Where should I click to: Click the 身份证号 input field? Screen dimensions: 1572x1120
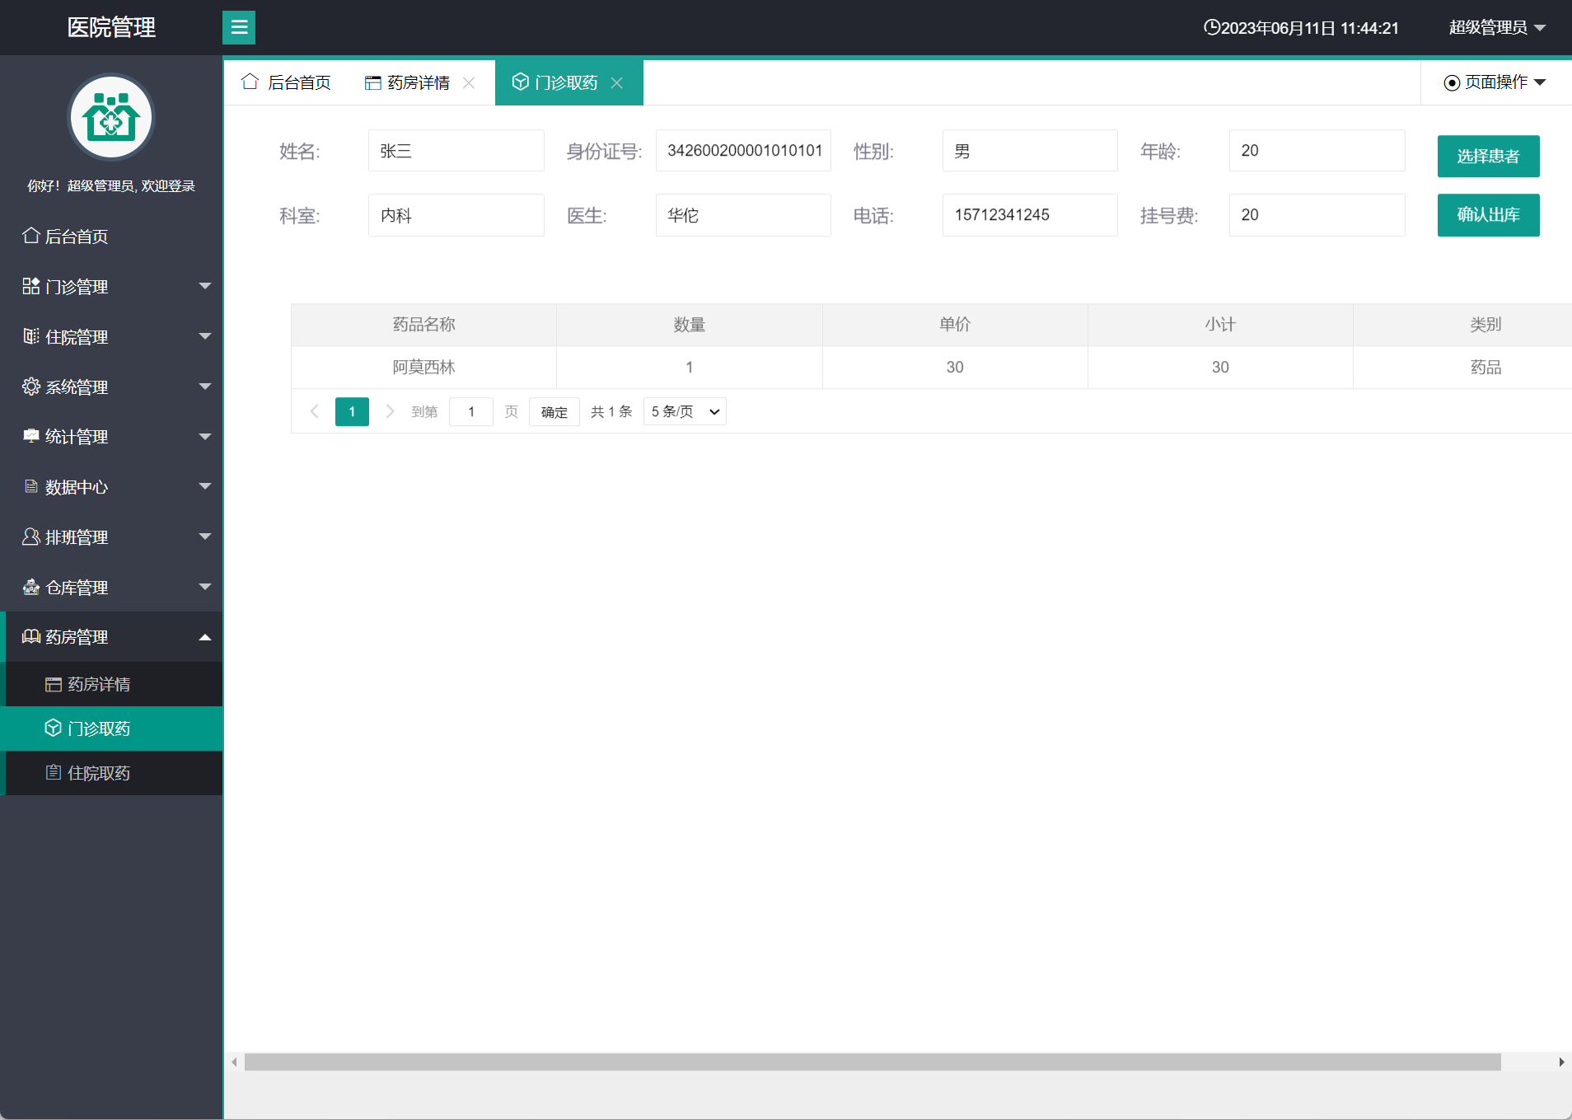(x=743, y=151)
